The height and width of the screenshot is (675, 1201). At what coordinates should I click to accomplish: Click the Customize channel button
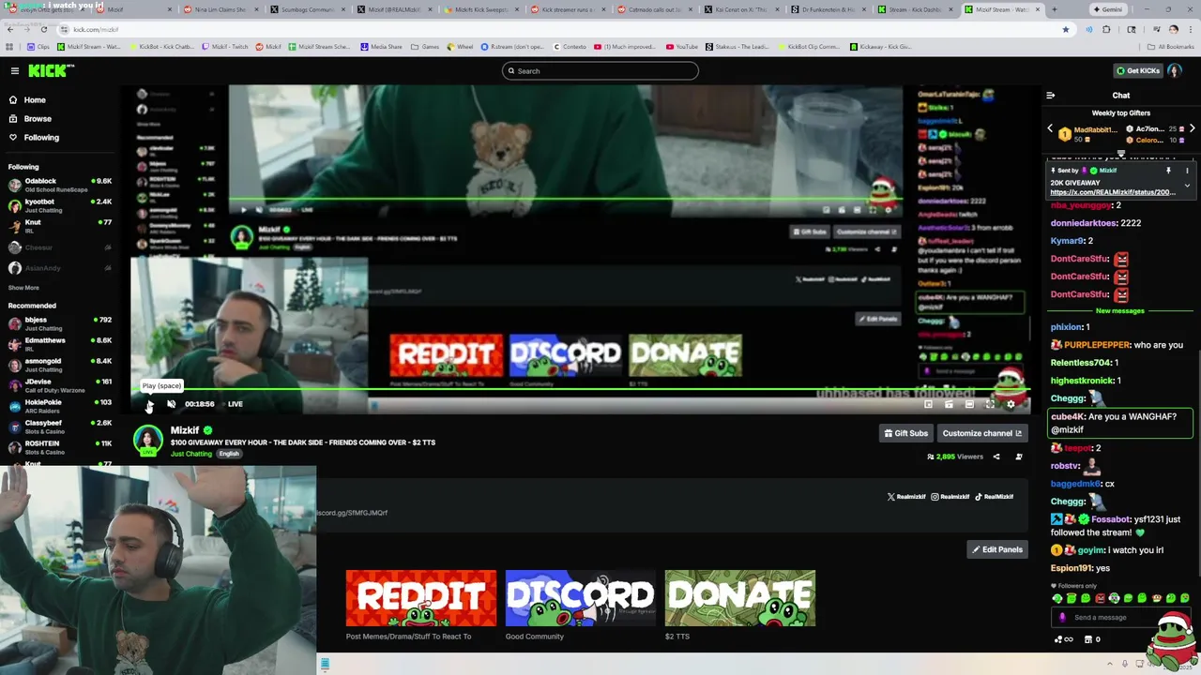pos(981,433)
